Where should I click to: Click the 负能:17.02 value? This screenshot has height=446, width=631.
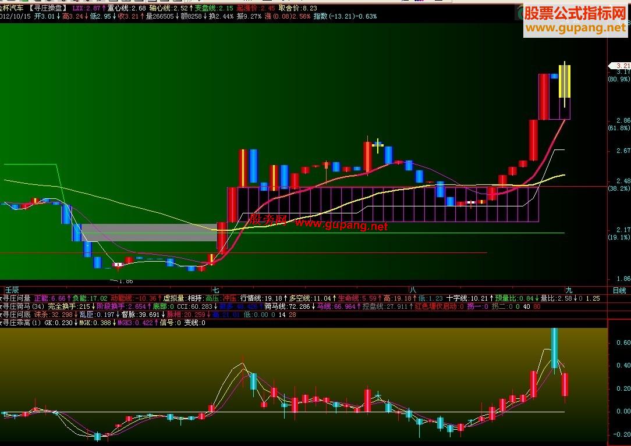pyautogui.click(x=90, y=298)
